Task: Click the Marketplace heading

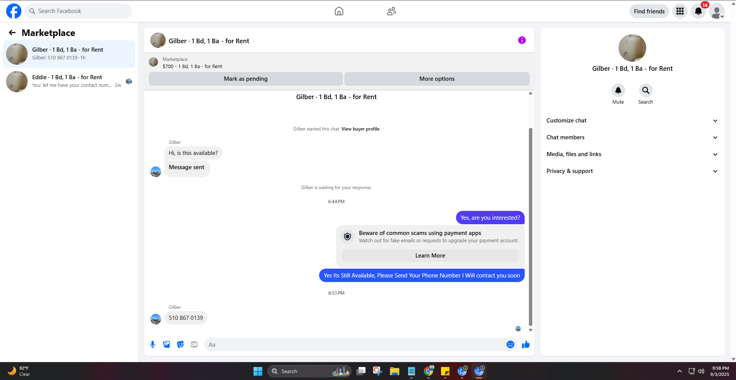Action: point(48,33)
